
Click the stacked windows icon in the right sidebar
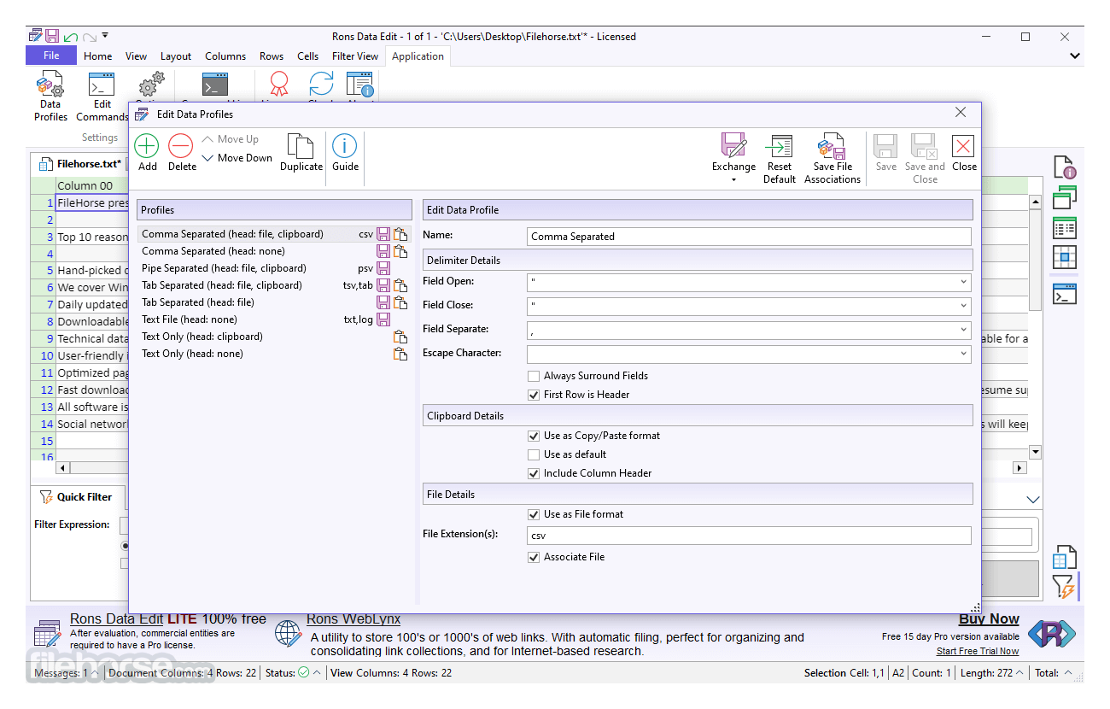1064,197
